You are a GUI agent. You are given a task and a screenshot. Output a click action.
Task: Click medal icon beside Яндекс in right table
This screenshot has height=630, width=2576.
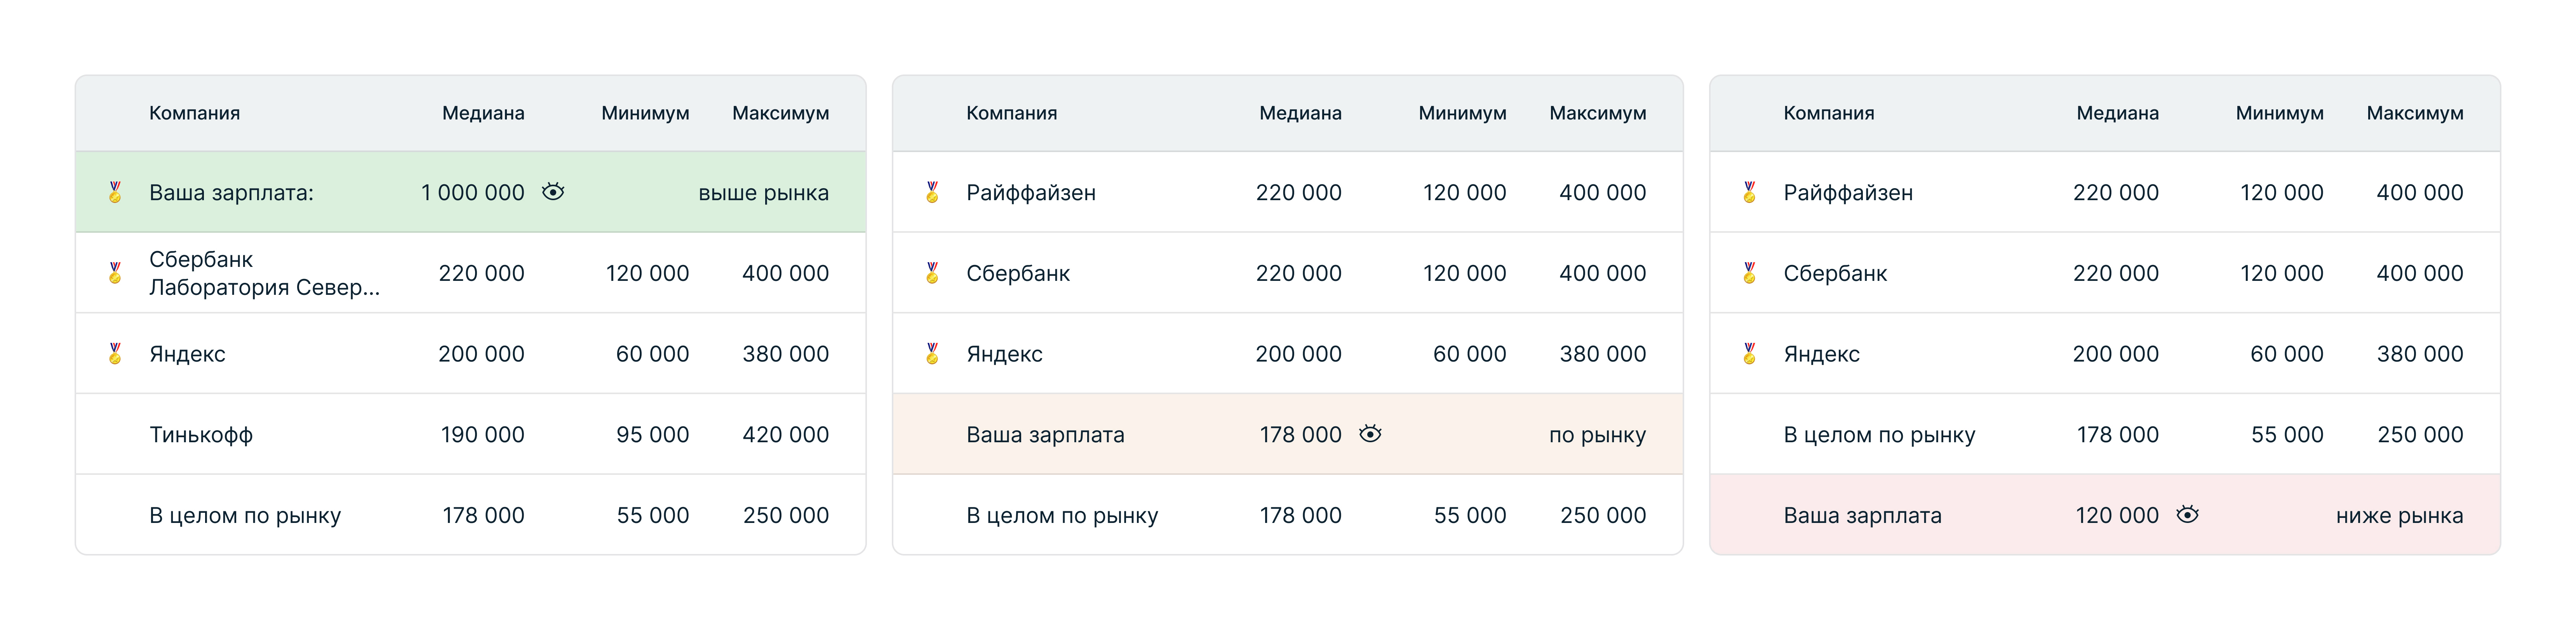(x=1749, y=353)
